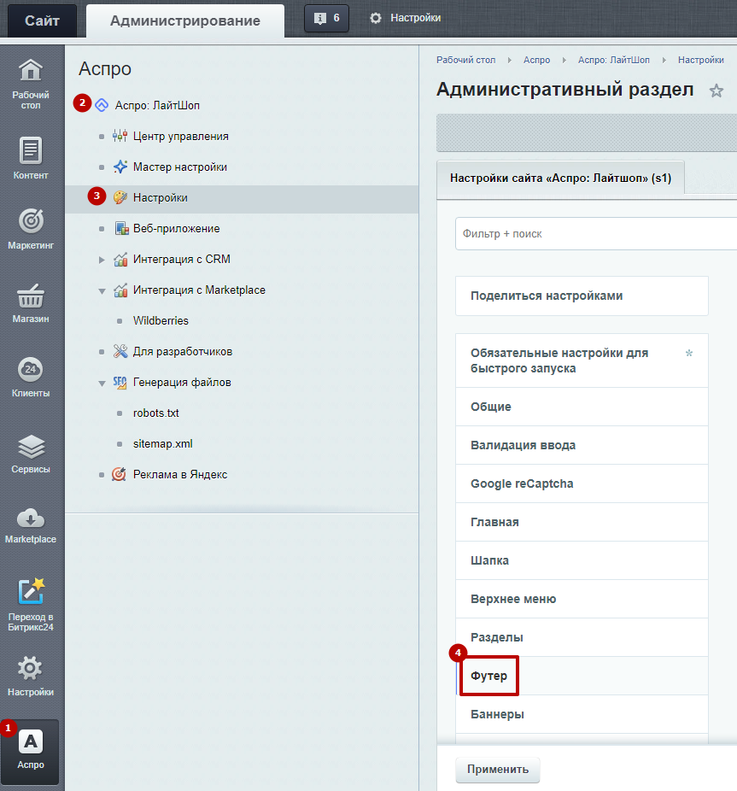737x791 pixels.
Task: Select robots.txt in the tree
Action: pos(156,413)
